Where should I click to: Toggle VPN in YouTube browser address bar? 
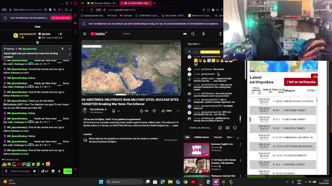pos(98,10)
